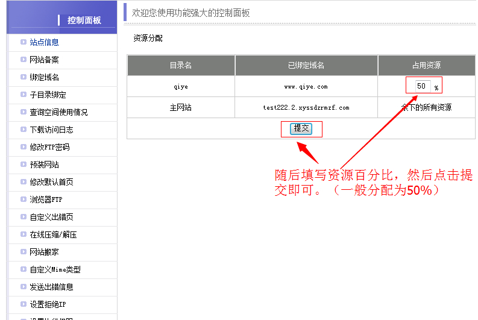Viewport: 478px width, 320px height.
Task: Click the arrow icon beside 网站搬家
Action: tap(24, 251)
